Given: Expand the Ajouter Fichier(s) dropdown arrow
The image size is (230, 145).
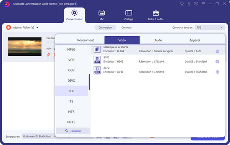Looking at the screenshot, I should (x=37, y=27).
